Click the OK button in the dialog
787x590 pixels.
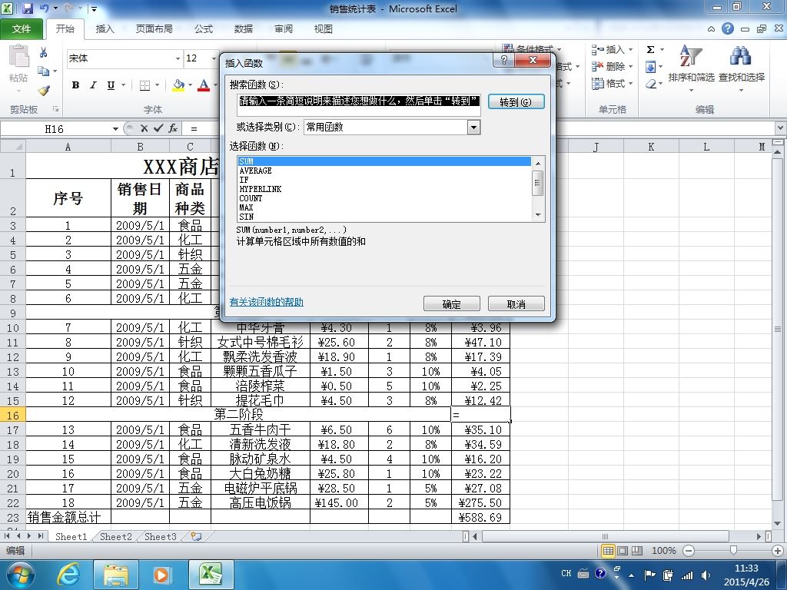(452, 304)
